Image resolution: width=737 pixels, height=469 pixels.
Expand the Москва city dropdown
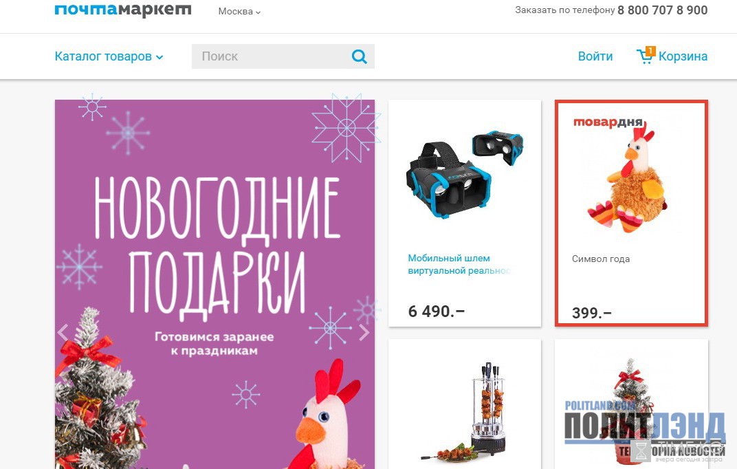(x=239, y=11)
